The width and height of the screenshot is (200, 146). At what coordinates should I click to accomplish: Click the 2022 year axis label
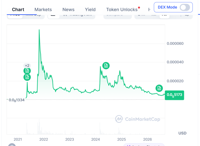click(x=44, y=140)
